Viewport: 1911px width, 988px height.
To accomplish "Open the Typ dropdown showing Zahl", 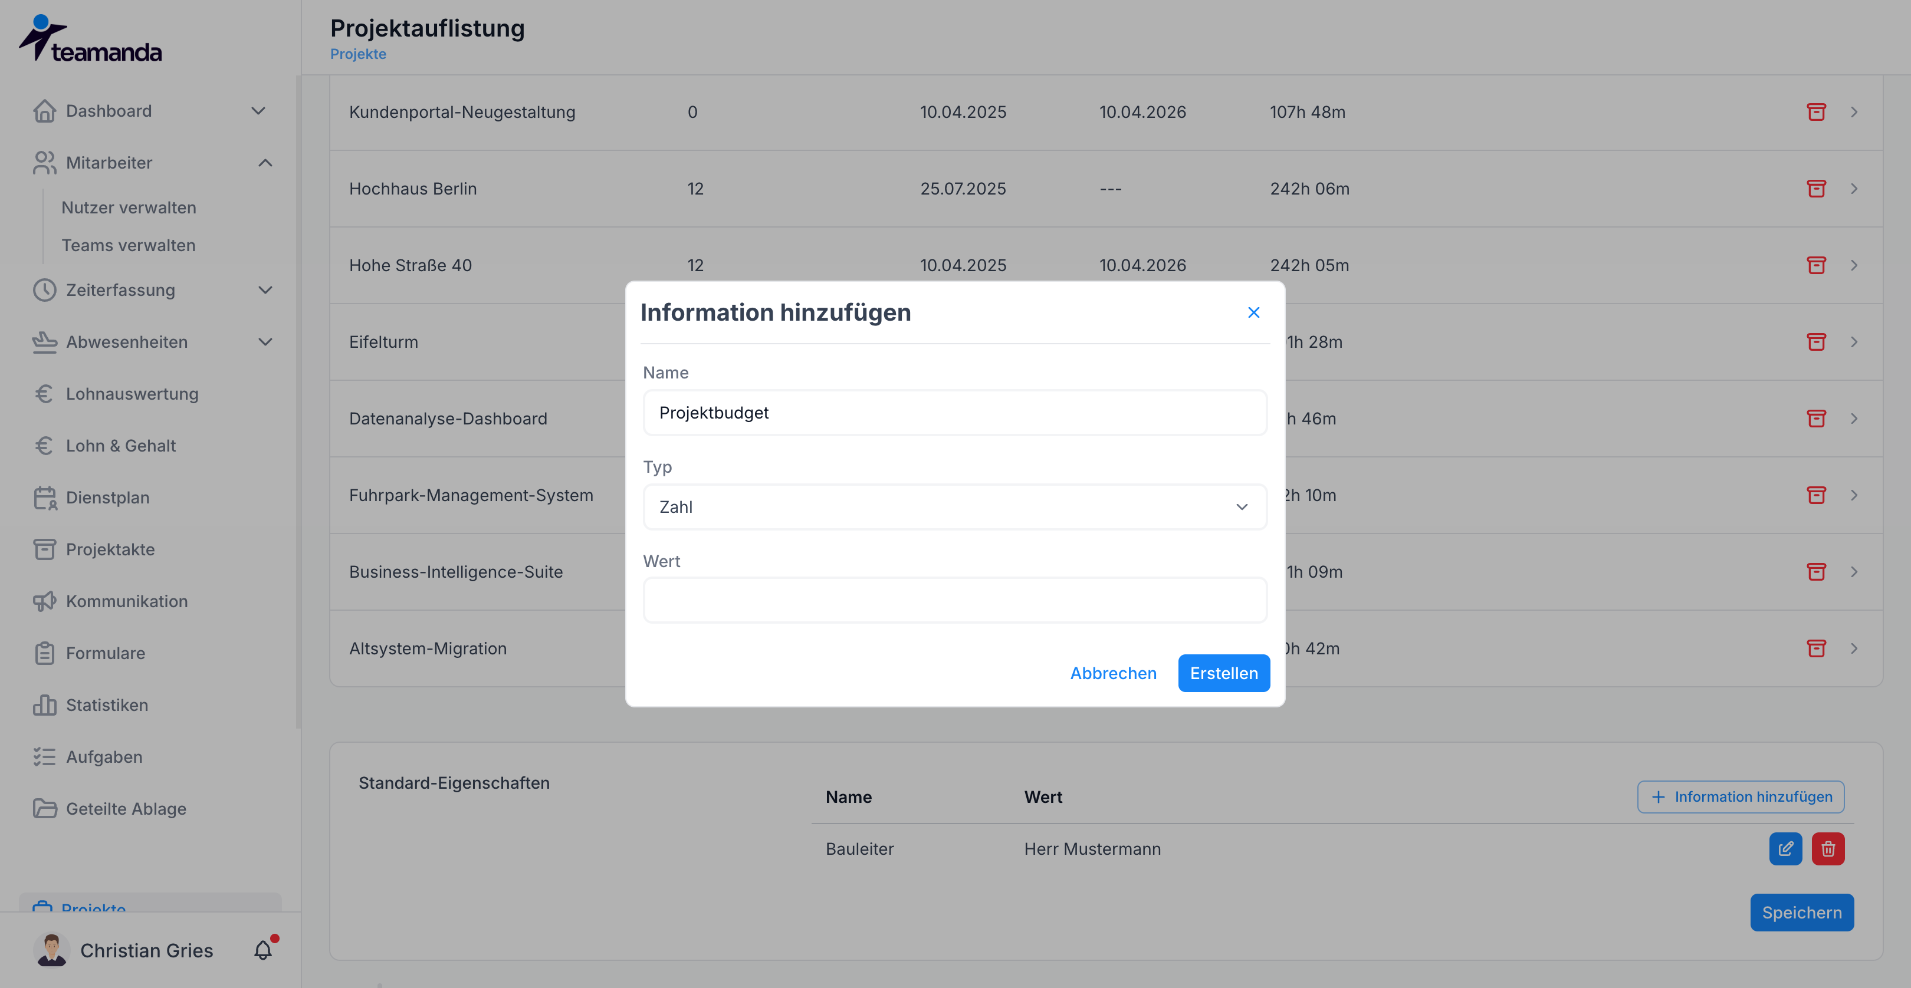I will [955, 507].
